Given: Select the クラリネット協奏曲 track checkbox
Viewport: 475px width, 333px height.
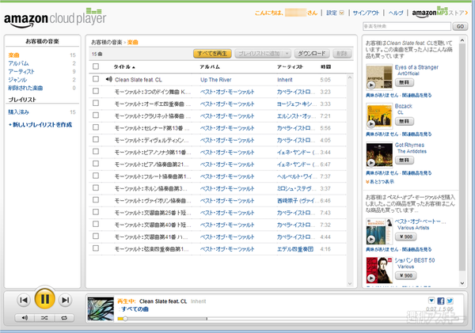Looking at the screenshot, I should (96, 115).
